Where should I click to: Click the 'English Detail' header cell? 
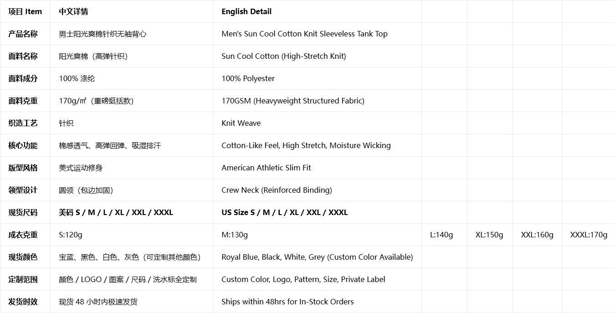pyautogui.click(x=317, y=11)
